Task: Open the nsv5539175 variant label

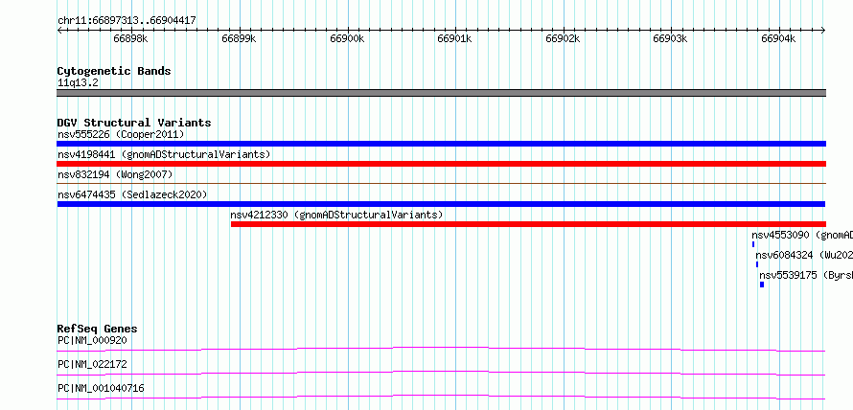Action: coord(806,275)
